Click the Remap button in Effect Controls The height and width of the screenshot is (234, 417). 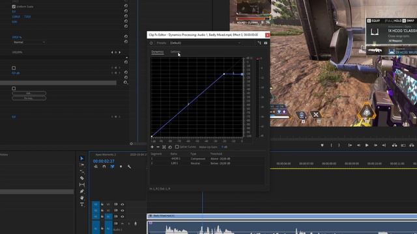[x=29, y=98]
